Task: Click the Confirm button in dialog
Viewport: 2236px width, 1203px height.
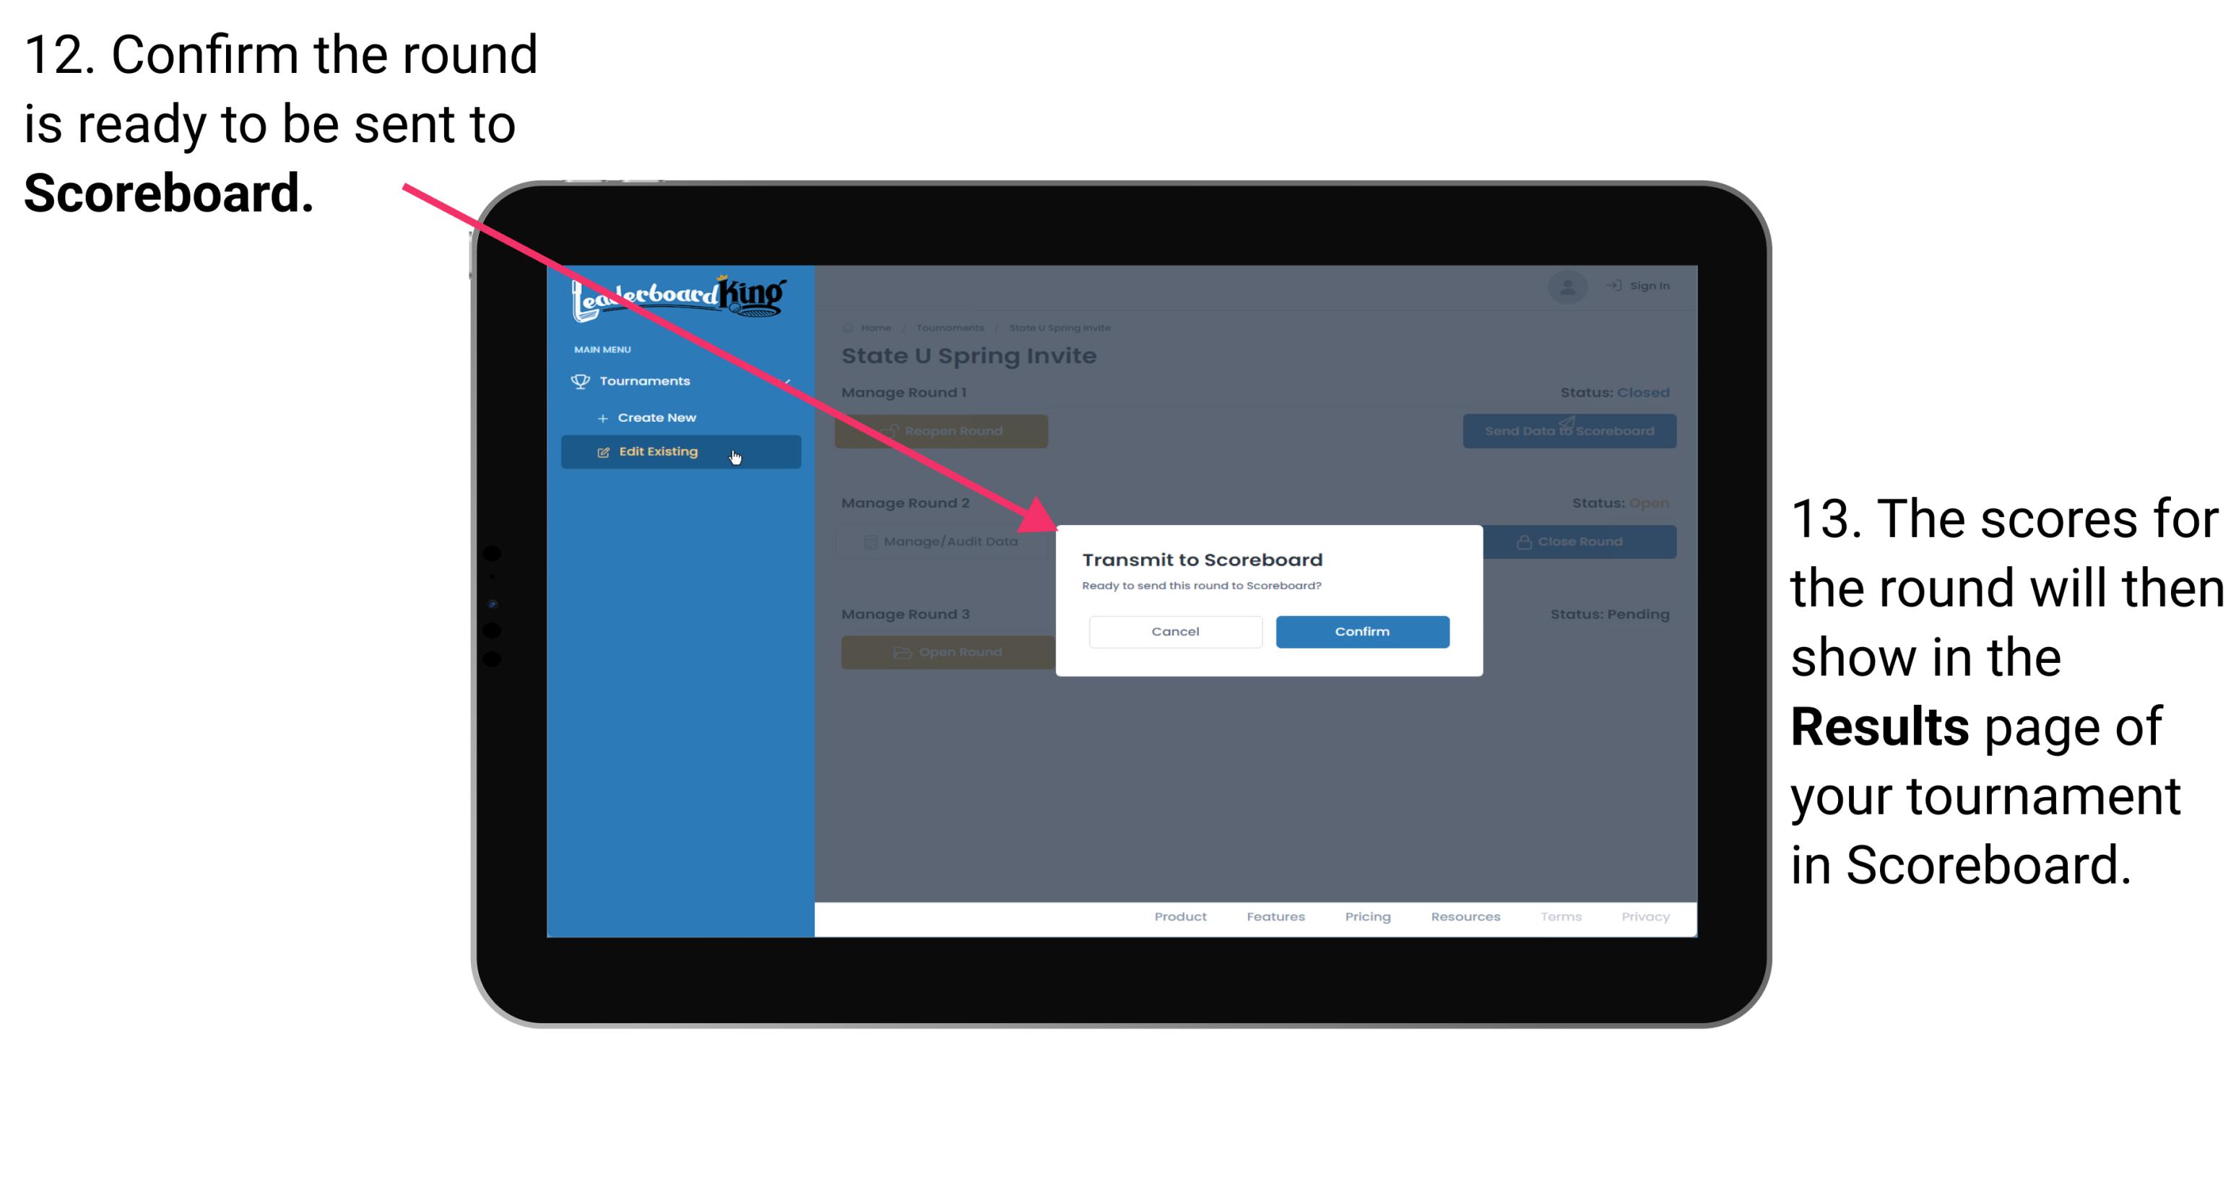Action: pyautogui.click(x=1360, y=631)
